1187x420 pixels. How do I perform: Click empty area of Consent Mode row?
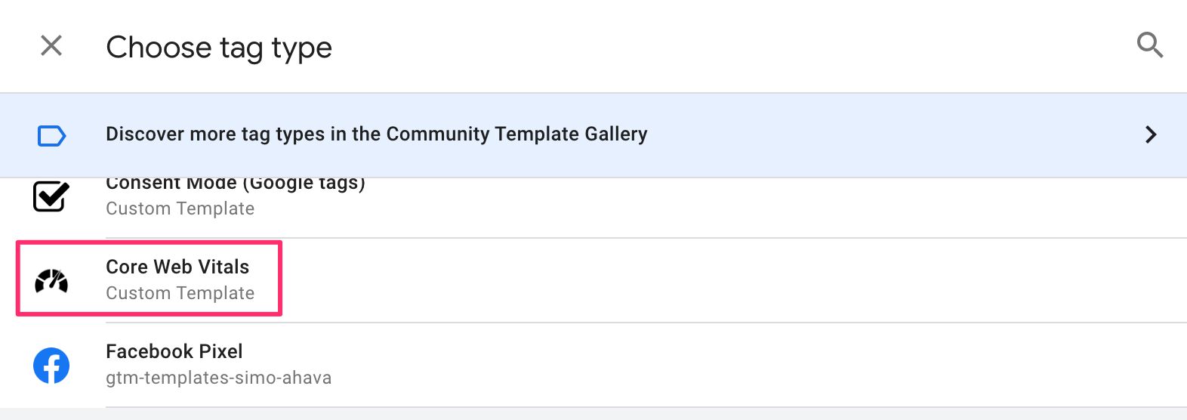[755, 208]
